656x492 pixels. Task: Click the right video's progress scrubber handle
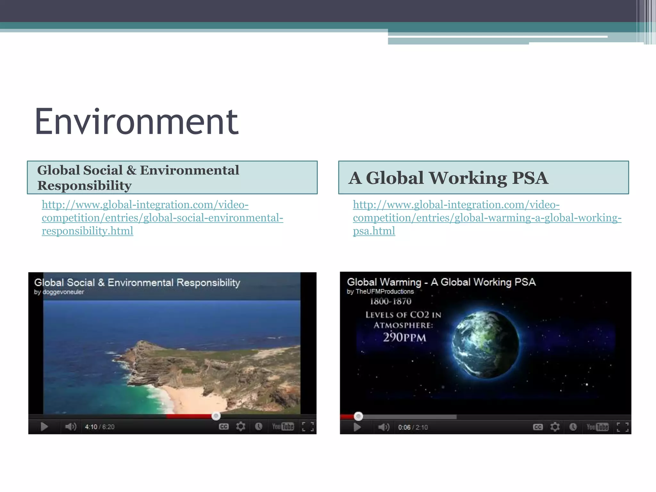tap(358, 416)
